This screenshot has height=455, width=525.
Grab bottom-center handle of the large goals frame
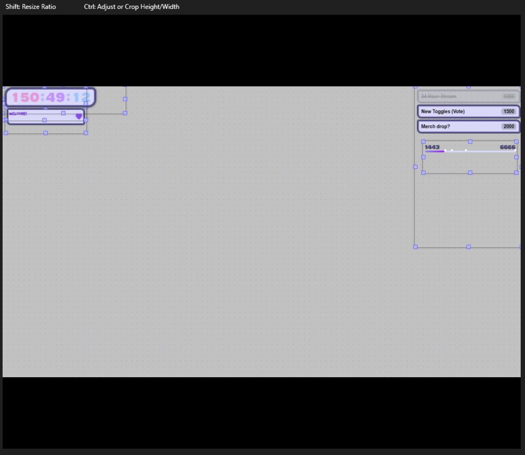point(469,247)
